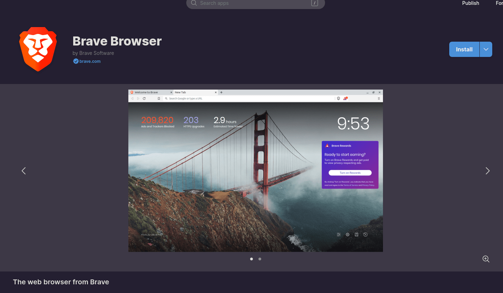This screenshot has width=503, height=293.
Task: Click 'The web browser from Brave' summary
Action: 61,282
